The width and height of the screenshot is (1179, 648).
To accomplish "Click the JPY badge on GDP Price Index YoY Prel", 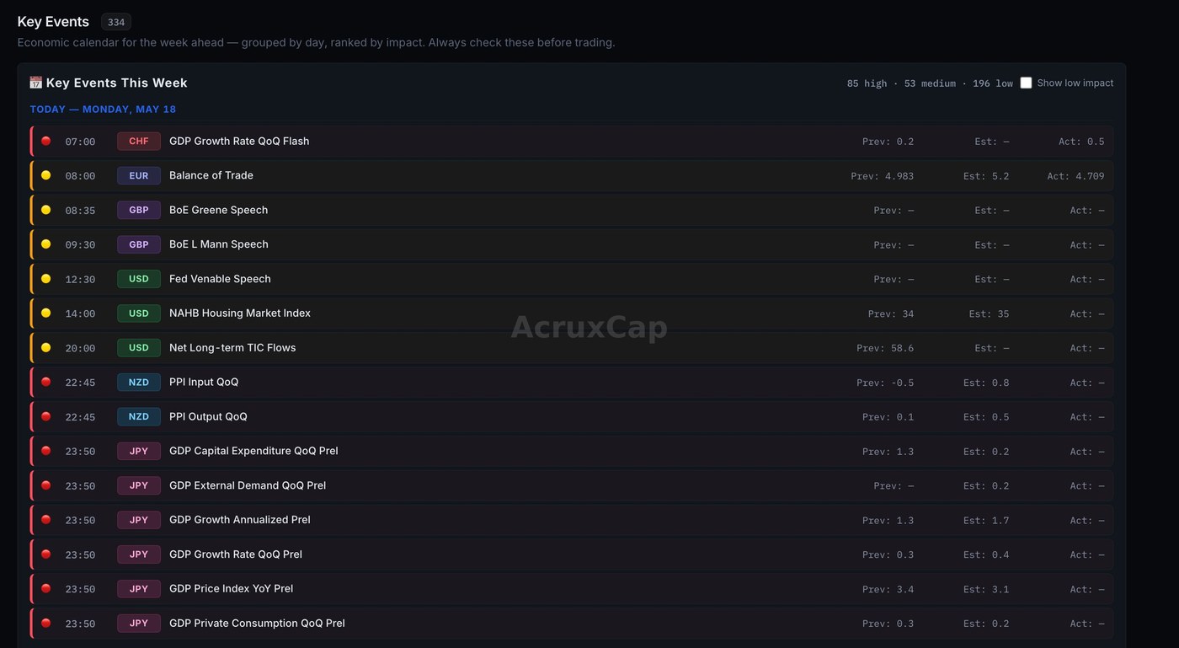I will (139, 588).
